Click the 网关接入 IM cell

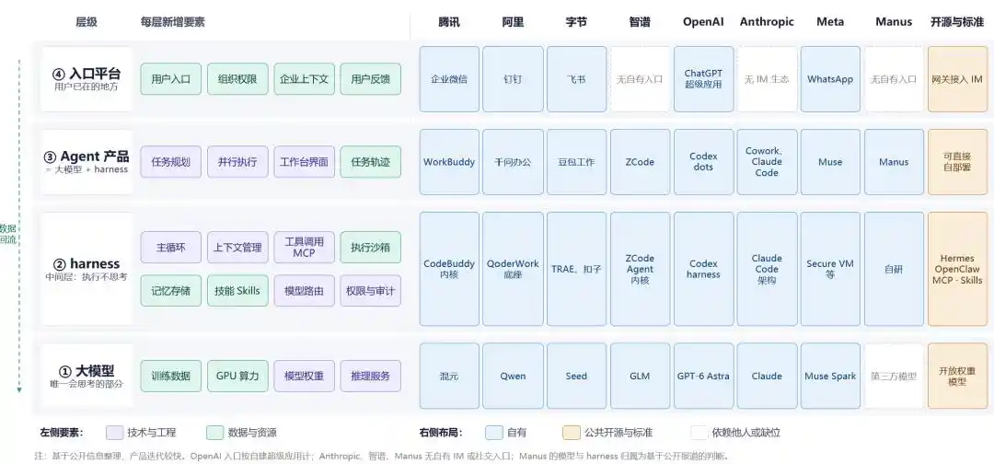pyautogui.click(x=957, y=79)
